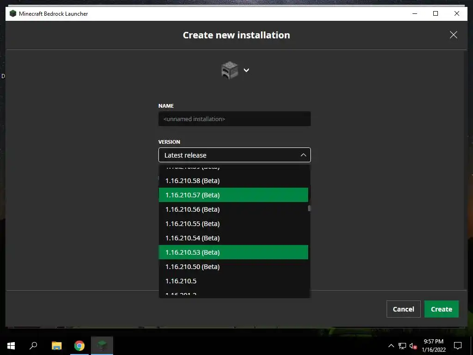This screenshot has height=355, width=473.
Task: Click the furnace installation icon
Action: click(230, 70)
